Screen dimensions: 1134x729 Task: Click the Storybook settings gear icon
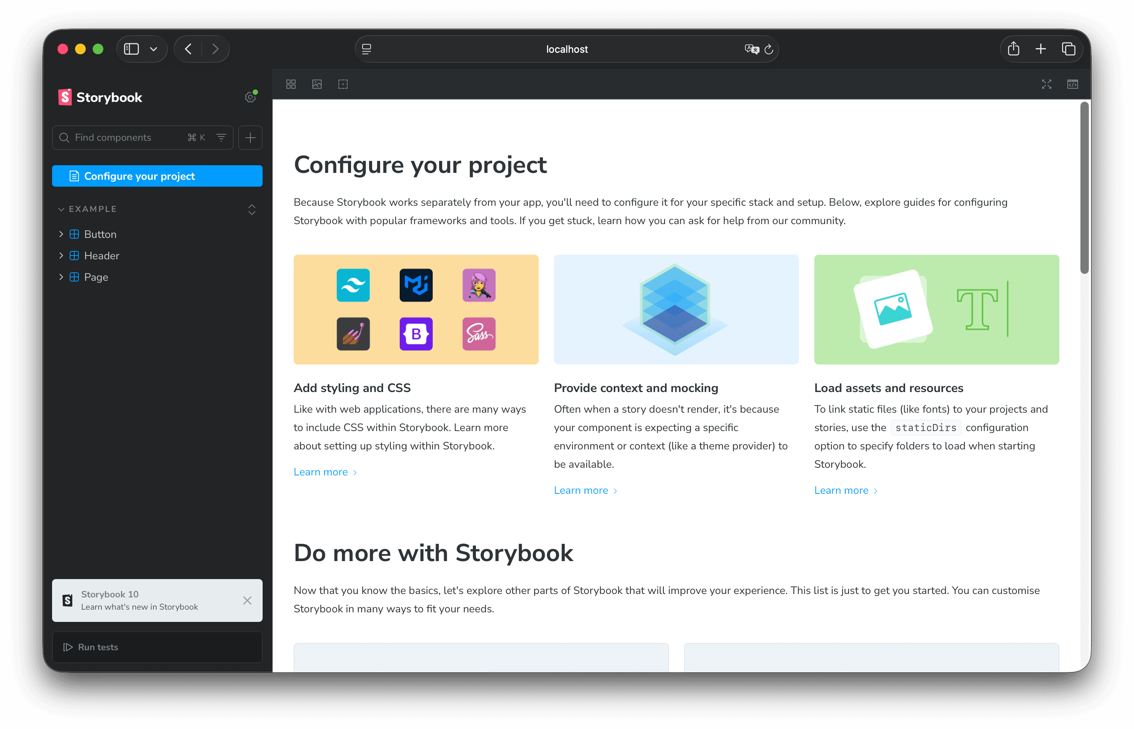click(250, 97)
